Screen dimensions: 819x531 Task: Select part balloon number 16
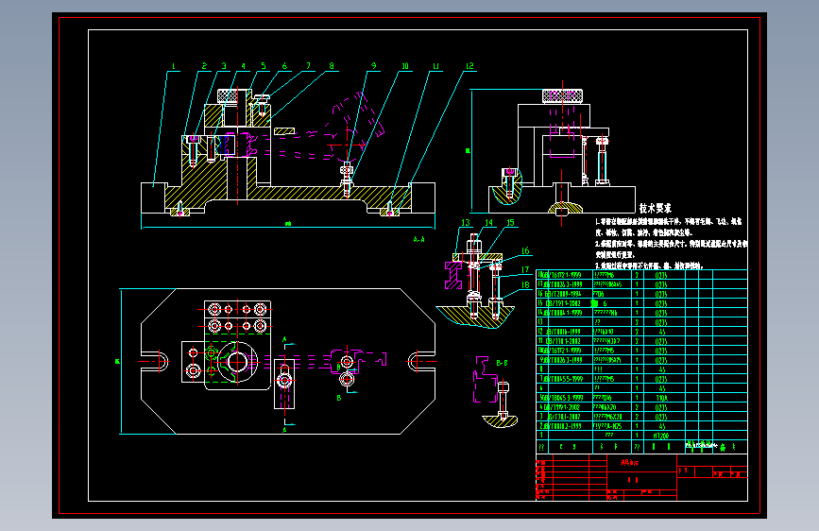coord(525,251)
